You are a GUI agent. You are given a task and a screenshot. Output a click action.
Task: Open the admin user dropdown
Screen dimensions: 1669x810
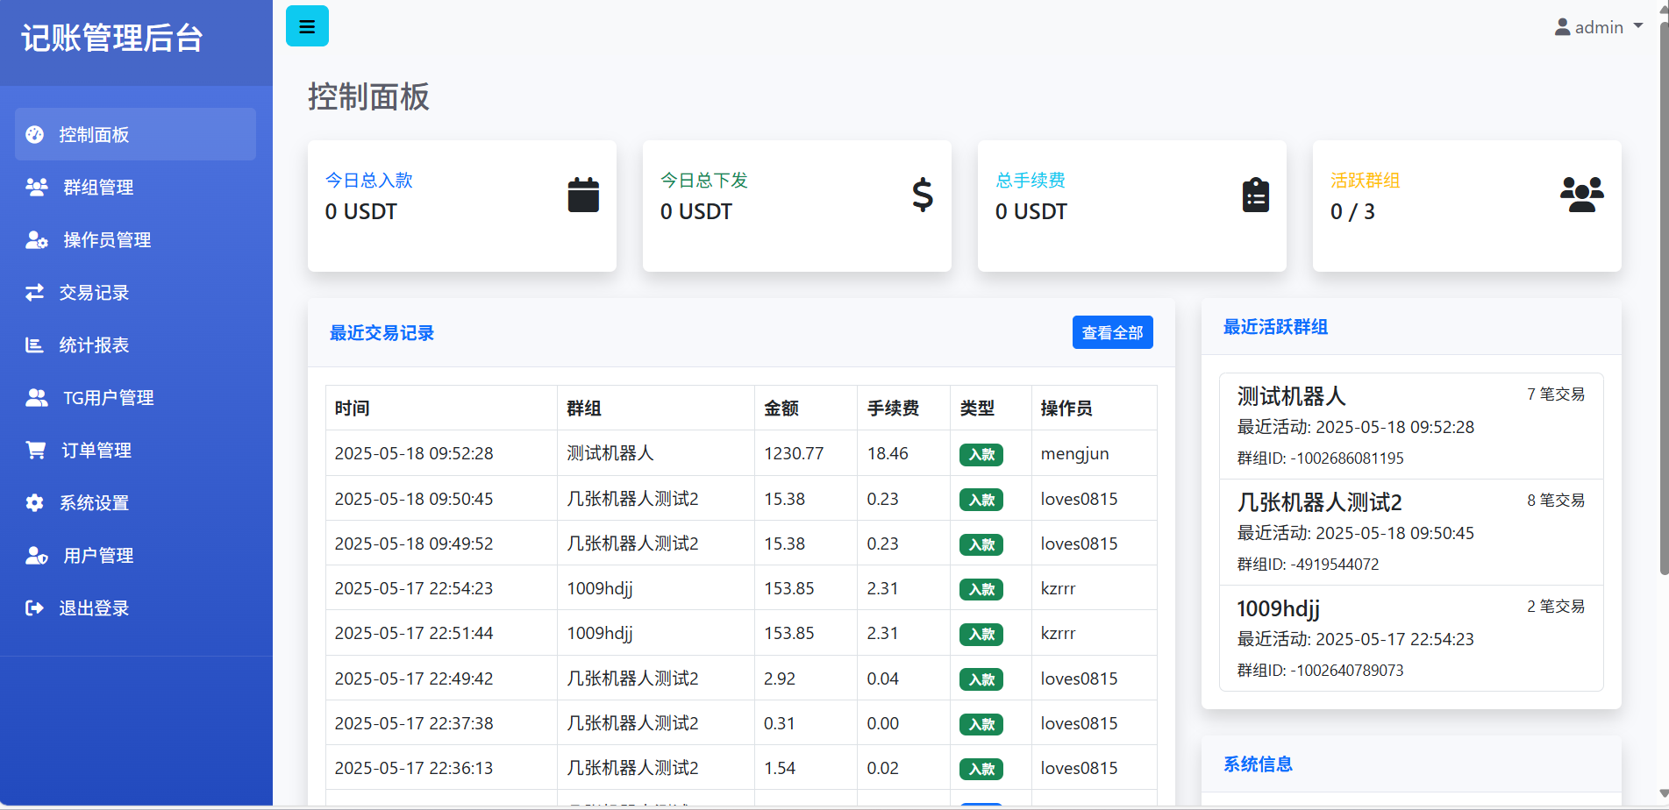click(1598, 27)
